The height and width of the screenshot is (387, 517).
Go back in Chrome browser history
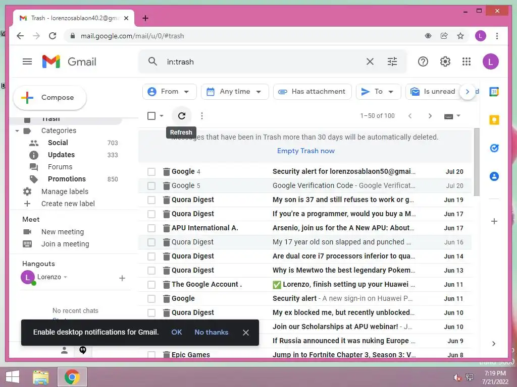(20, 36)
